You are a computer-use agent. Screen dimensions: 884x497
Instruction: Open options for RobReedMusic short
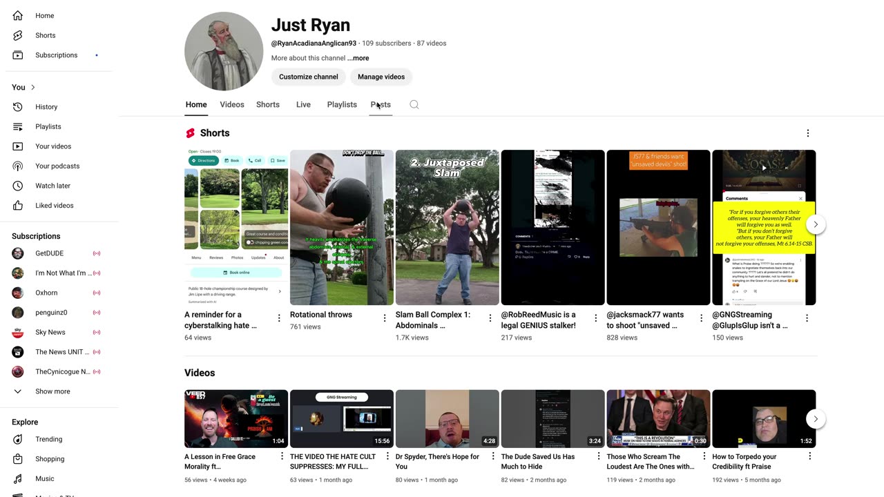tap(596, 318)
